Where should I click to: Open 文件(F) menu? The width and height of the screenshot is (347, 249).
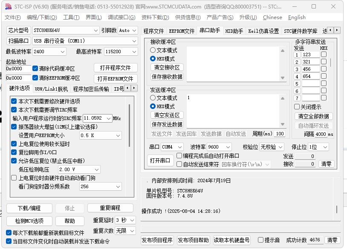click(x=13, y=17)
